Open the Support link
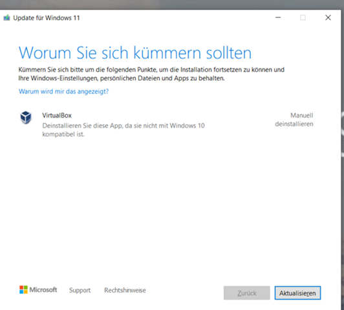 (x=80, y=290)
